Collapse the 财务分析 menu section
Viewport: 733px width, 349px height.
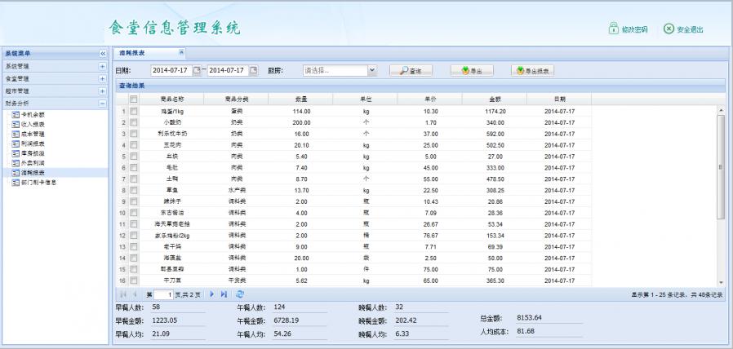click(x=103, y=104)
